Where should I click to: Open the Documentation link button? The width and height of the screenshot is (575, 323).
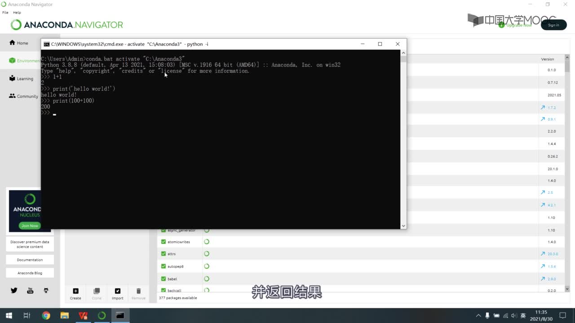[30, 260]
